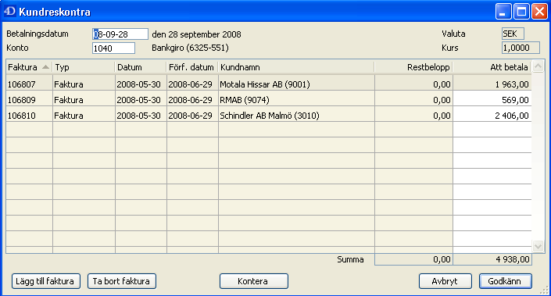
Task: Click the Lägg till faktura button
Action: tap(46, 281)
